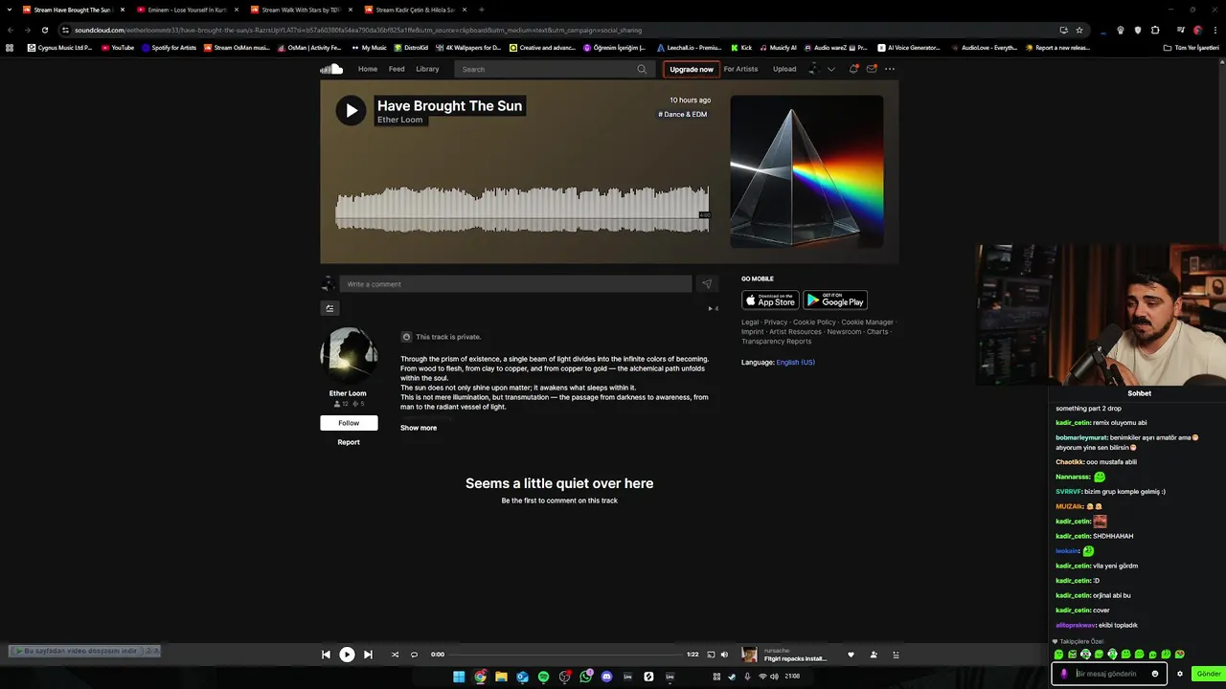Screen dimensions: 1226x689
Task: Click the search magnifier icon
Action: (642, 69)
